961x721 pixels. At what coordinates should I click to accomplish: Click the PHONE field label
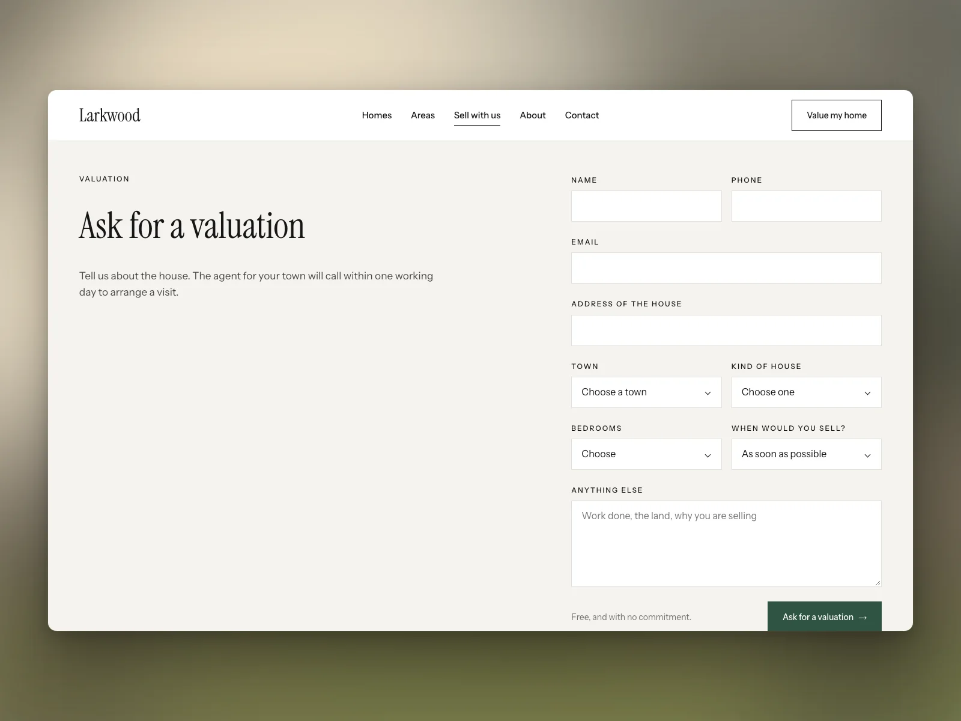(x=747, y=180)
